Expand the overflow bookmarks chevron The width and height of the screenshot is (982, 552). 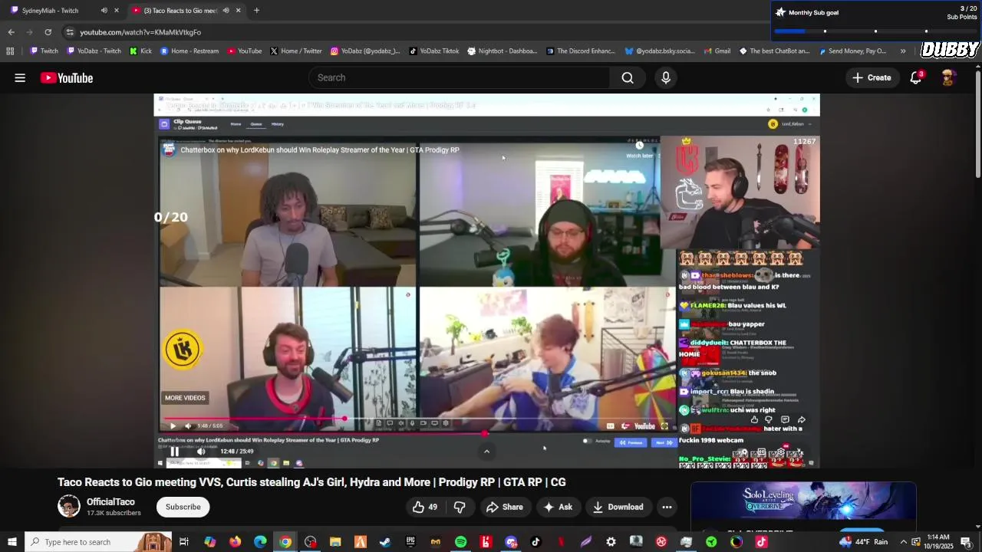coord(903,51)
